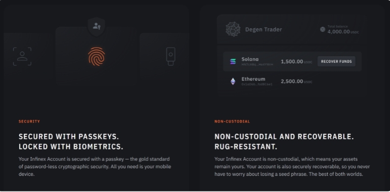Screen dimensions: 390x192
Task: Click the 4,000.00 total balance amount
Action: pyautogui.click(x=338, y=32)
